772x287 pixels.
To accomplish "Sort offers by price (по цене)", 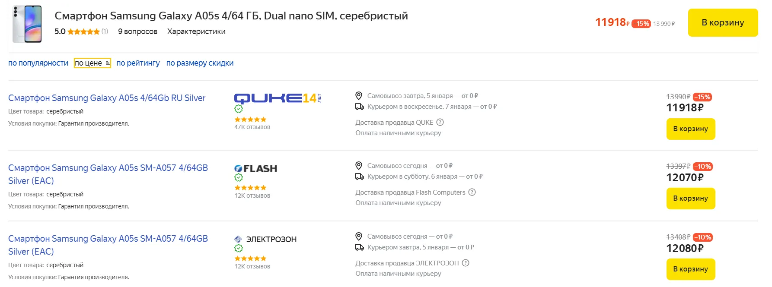I will (x=92, y=63).
